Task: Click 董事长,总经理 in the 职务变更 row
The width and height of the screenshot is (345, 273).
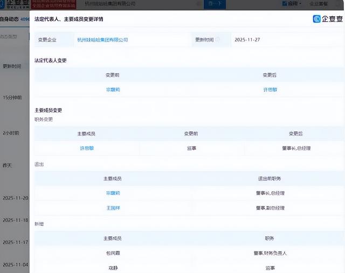Action: [296, 149]
